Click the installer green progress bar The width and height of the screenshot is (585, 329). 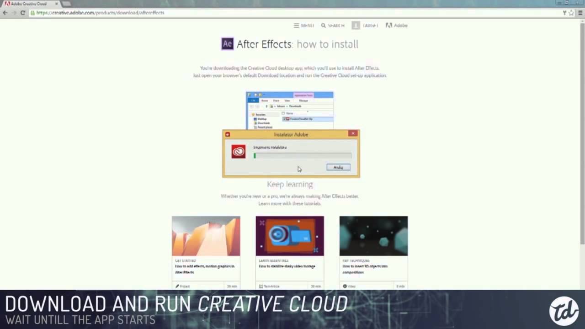[303, 156]
